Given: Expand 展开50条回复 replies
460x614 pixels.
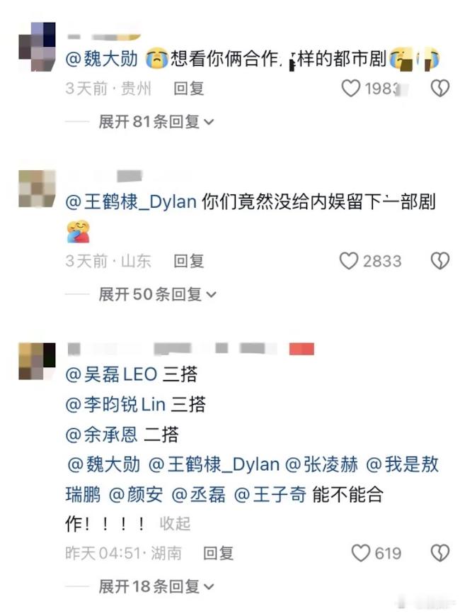Looking at the screenshot, I should (x=157, y=294).
